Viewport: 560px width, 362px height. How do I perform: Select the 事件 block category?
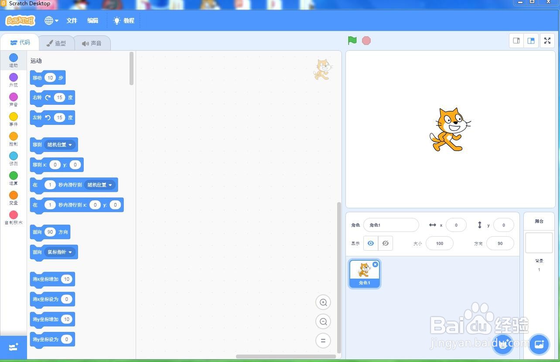pyautogui.click(x=14, y=119)
